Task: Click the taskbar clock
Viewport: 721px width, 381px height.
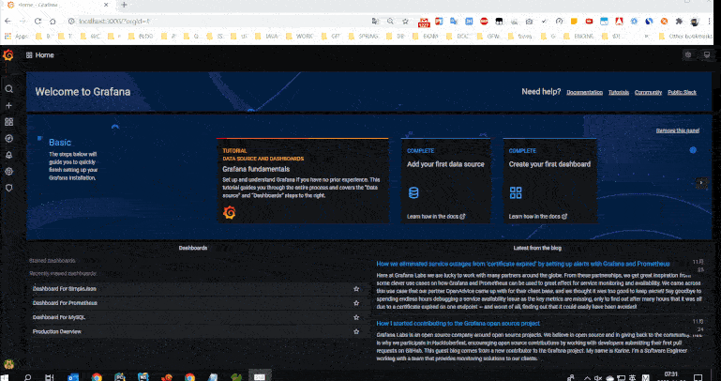Action: pyautogui.click(x=671, y=376)
